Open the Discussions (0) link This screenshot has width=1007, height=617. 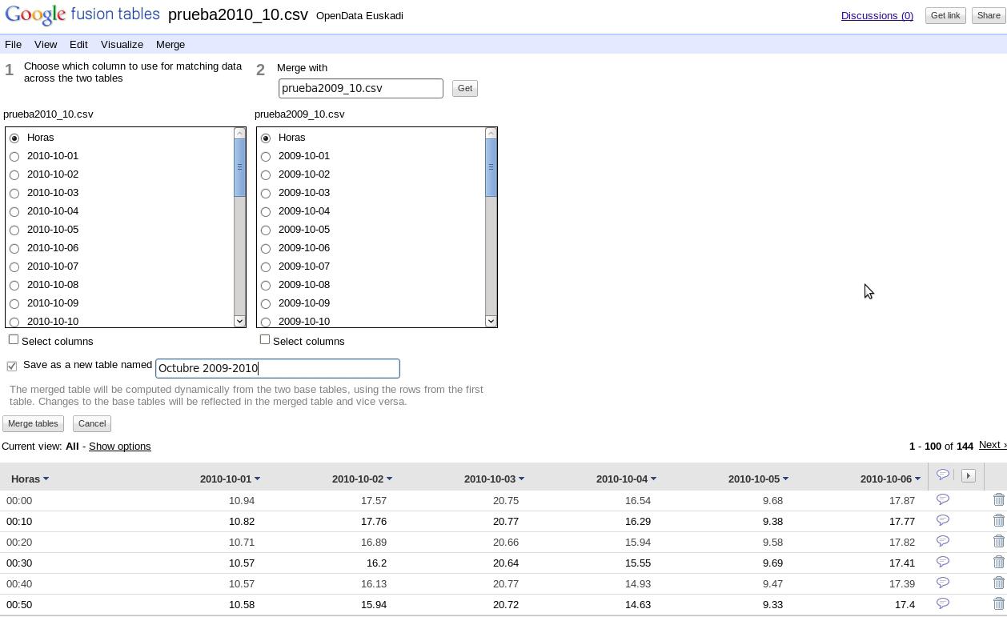pyautogui.click(x=877, y=16)
